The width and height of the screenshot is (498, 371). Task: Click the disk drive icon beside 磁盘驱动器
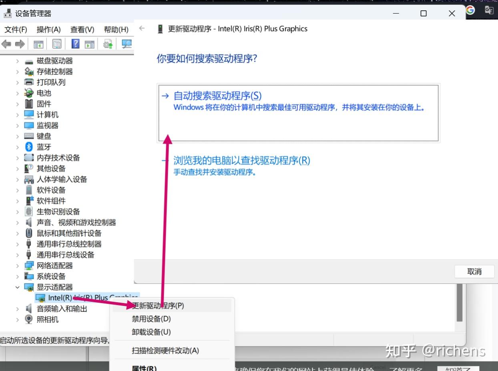(x=29, y=61)
